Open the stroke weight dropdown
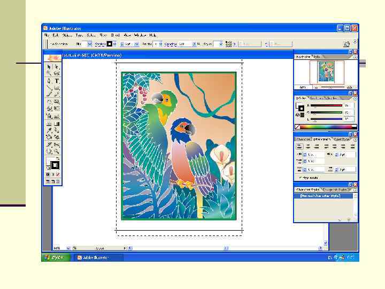385x289 pixels. click(x=136, y=44)
